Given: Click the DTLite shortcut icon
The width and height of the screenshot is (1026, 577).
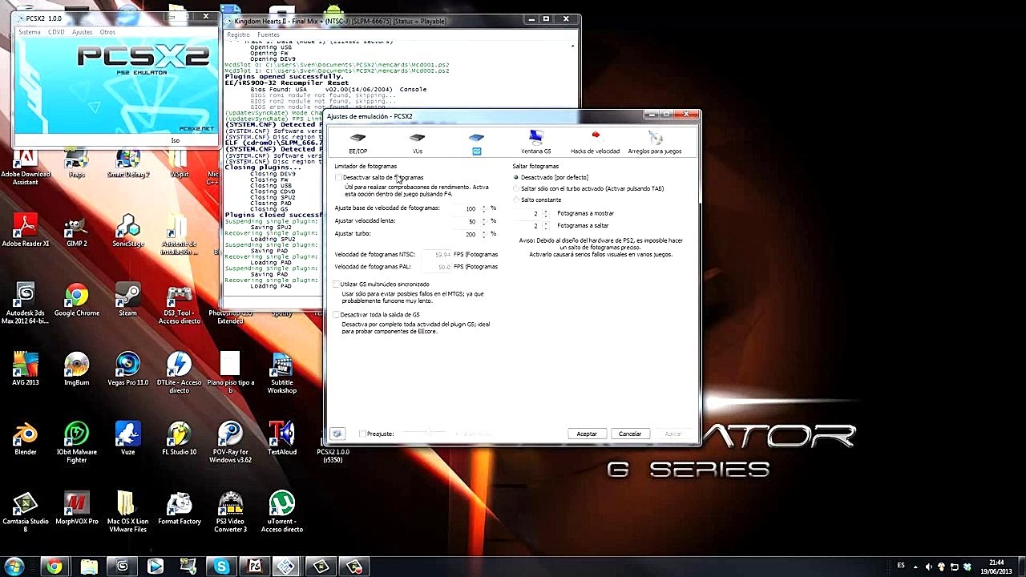Looking at the screenshot, I should (179, 373).
